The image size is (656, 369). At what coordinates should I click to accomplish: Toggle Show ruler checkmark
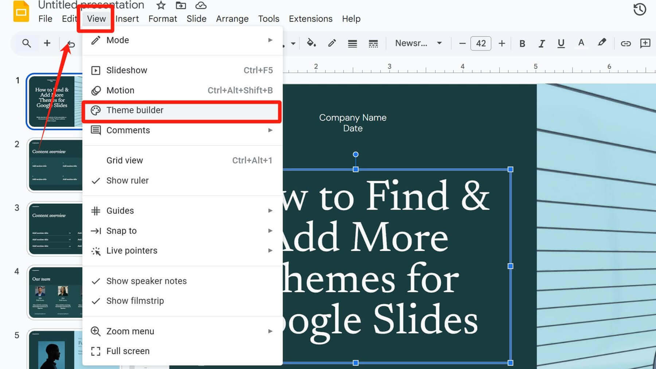click(x=182, y=180)
